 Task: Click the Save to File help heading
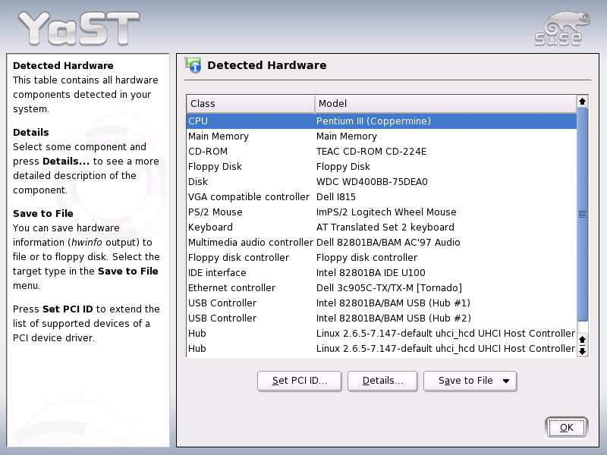click(x=43, y=214)
